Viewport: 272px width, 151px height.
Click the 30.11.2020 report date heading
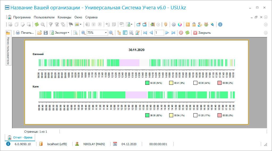click(x=137, y=50)
